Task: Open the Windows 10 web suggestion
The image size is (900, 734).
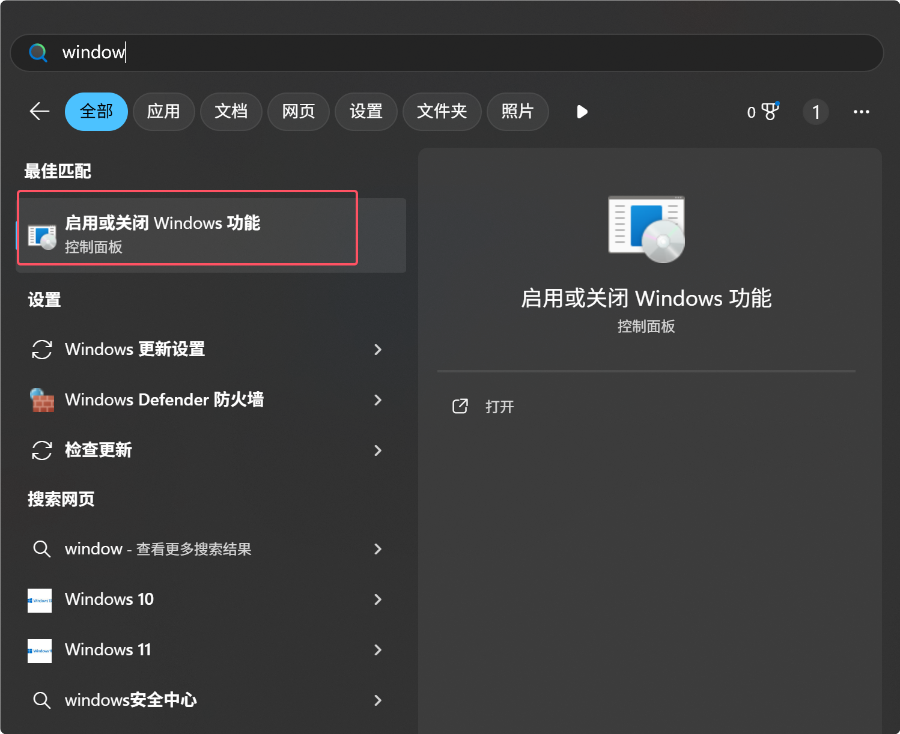Action: [211, 599]
